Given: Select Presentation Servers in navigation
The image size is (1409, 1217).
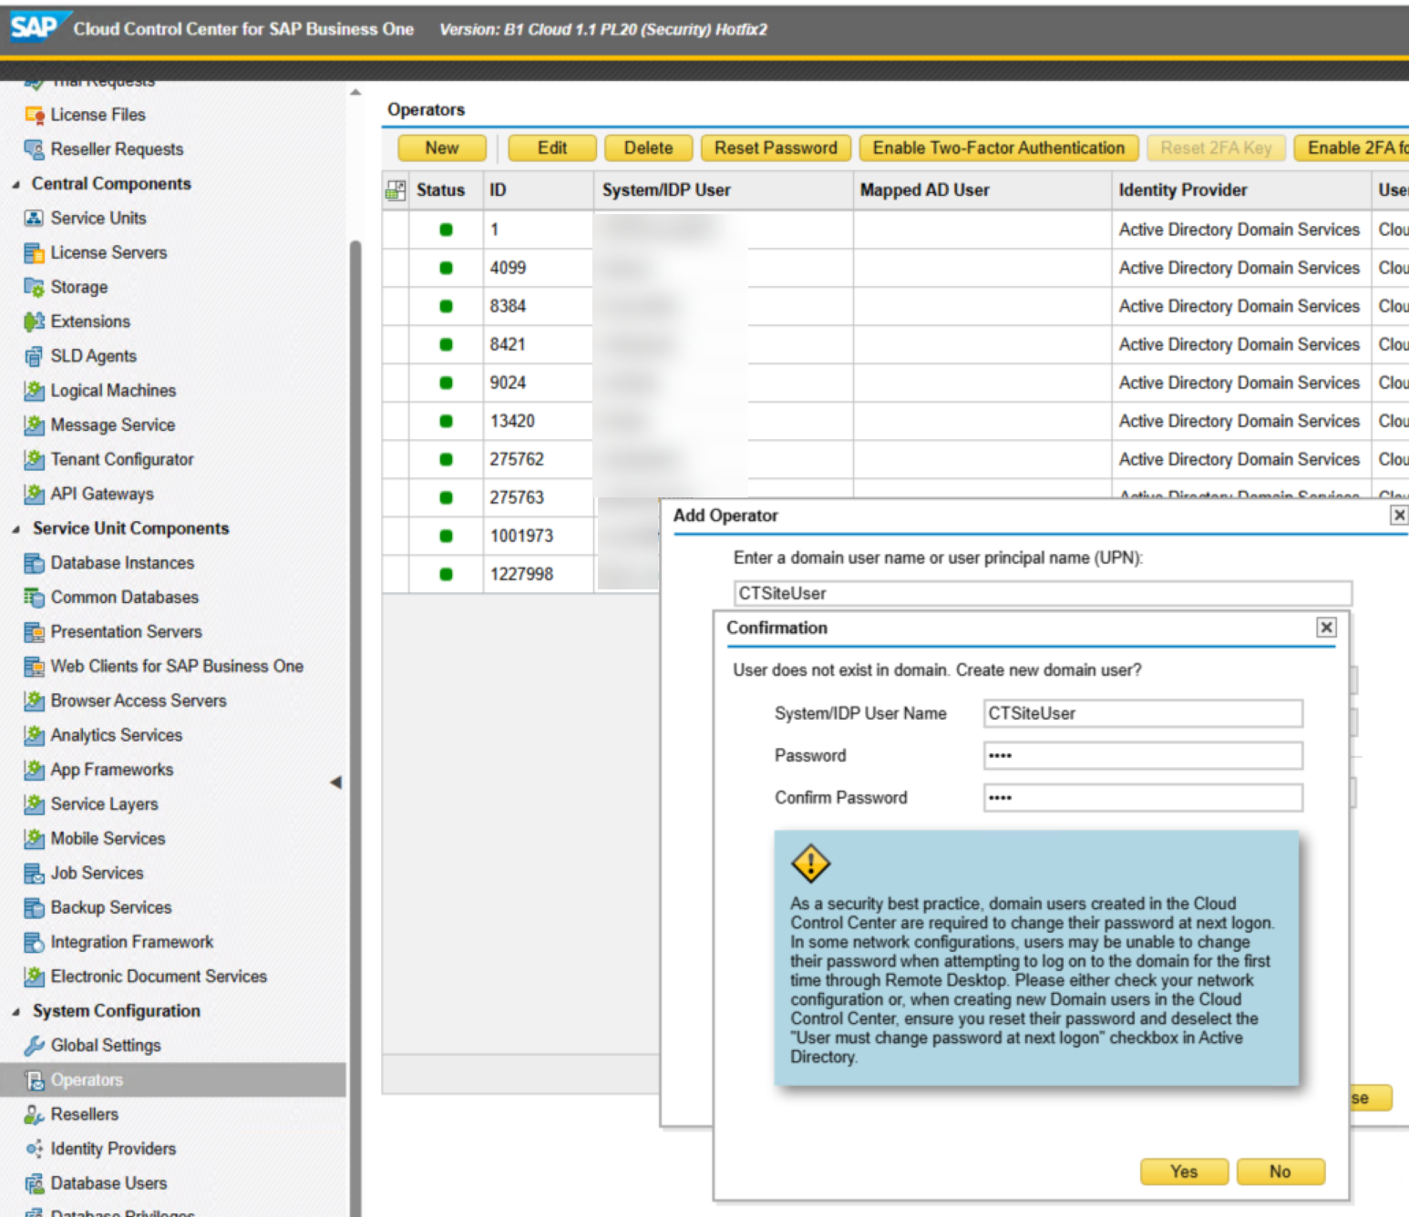Looking at the screenshot, I should pyautogui.click(x=126, y=632).
